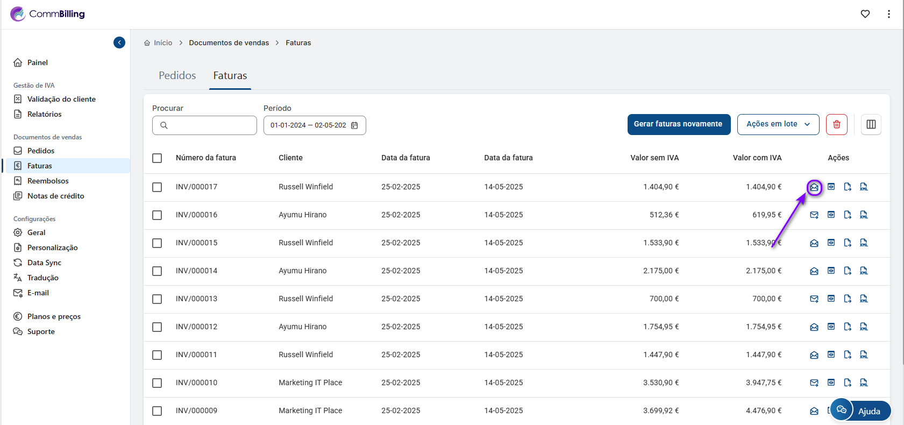Expand the Ações em lote dropdown
The height and width of the screenshot is (425, 904).
pyautogui.click(x=778, y=124)
